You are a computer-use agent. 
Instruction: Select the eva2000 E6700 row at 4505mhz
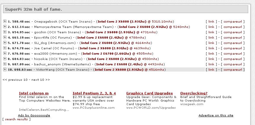[80, 53]
